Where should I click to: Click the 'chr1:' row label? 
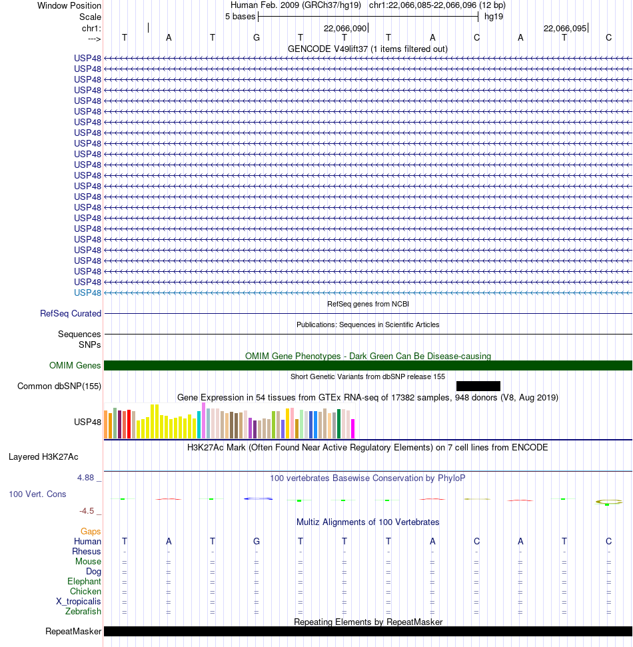91,29
